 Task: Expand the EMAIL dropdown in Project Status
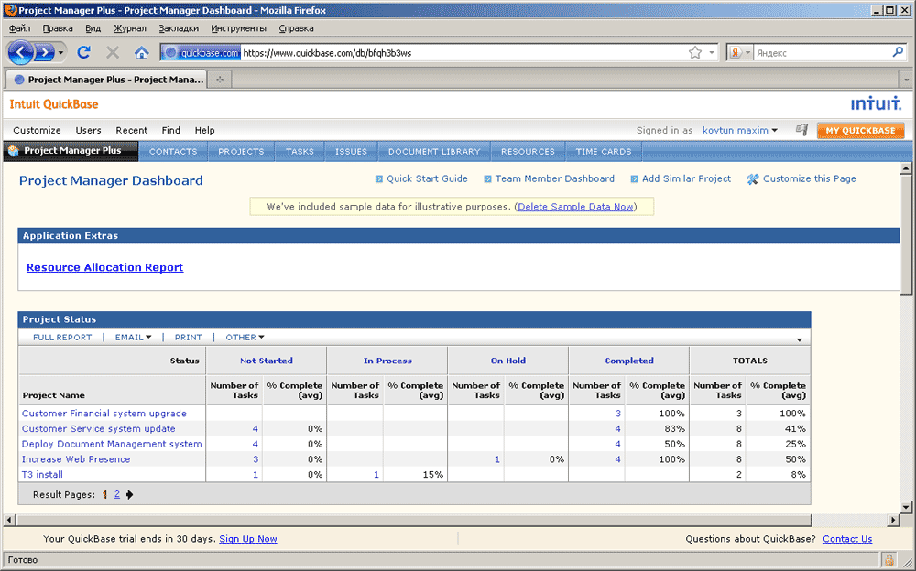148,337
